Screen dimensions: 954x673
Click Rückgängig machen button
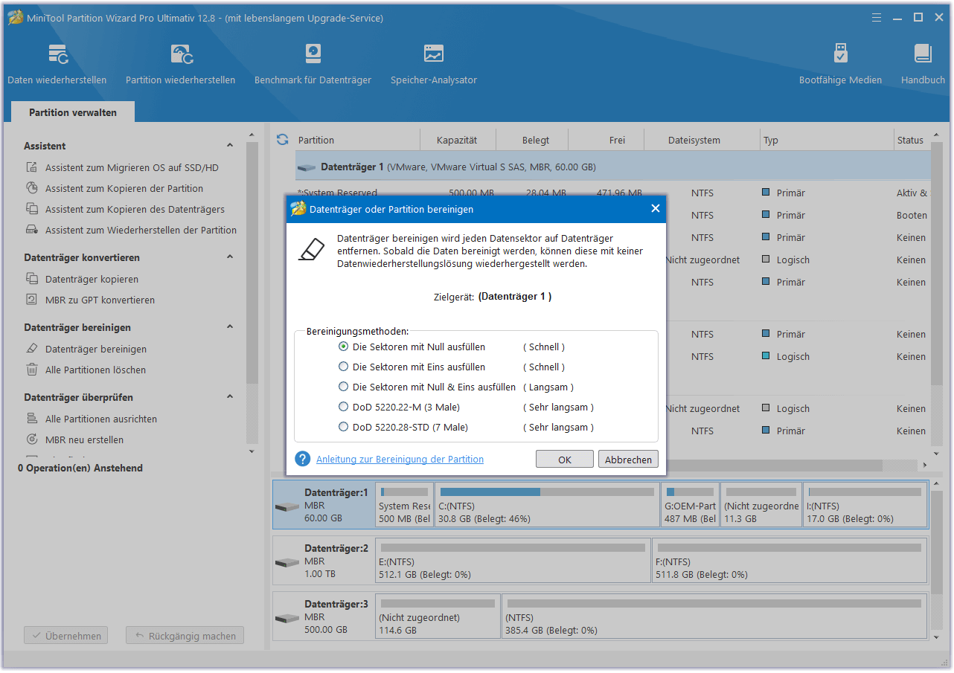(185, 636)
